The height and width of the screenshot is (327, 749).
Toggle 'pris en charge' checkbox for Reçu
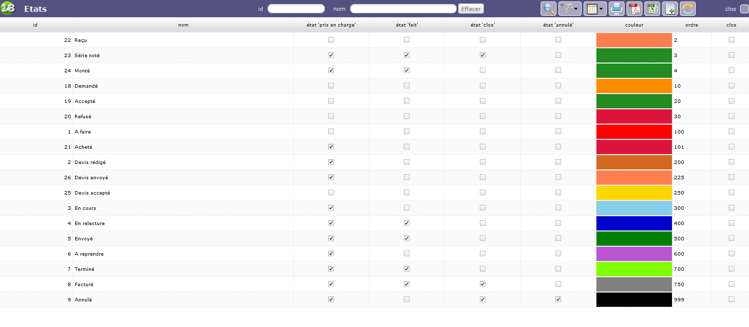point(331,40)
